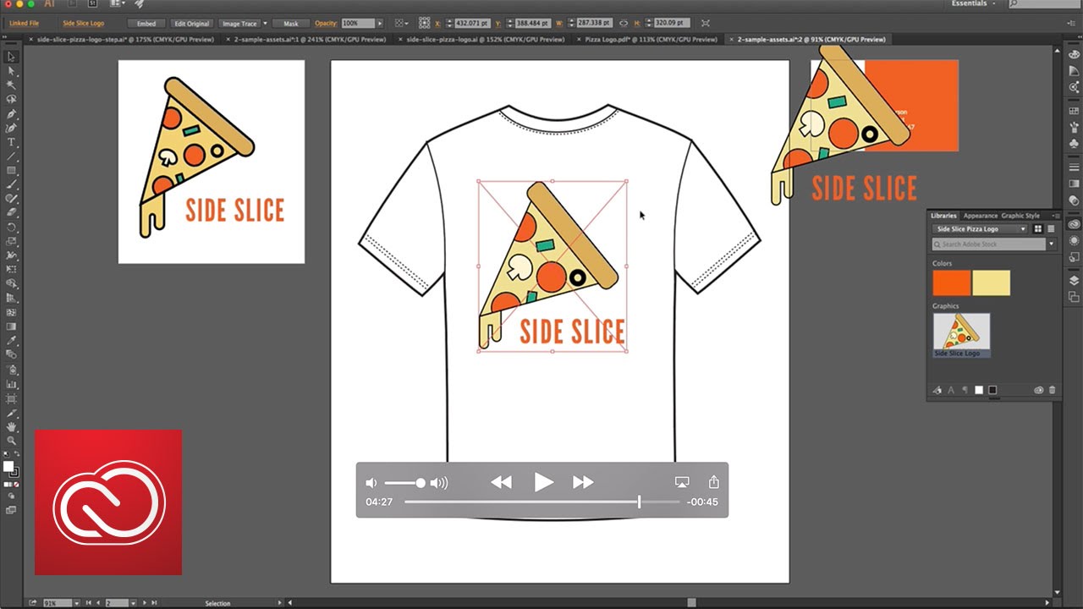
Task: Select the orange color swatch in Libraries
Action: (x=951, y=283)
